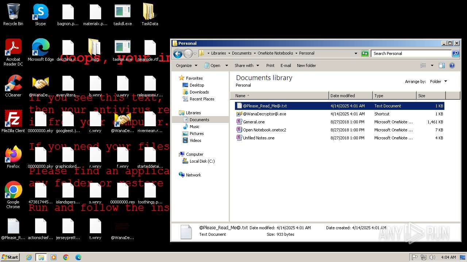Image resolution: width=467 pixels, height=262 pixels.
Task: Open Internet Explorer from the taskbar
Action: pos(29,257)
